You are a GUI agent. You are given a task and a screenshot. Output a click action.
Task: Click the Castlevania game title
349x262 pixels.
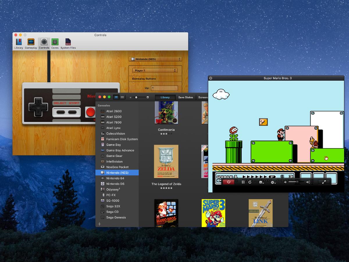coord(166,130)
